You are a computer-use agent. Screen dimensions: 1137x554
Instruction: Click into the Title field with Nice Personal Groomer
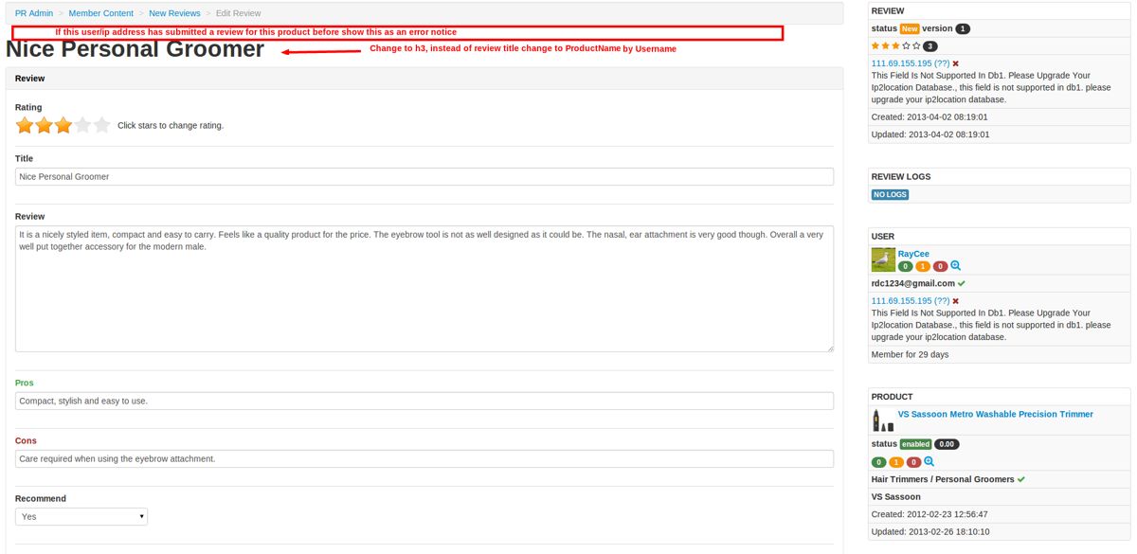click(x=424, y=176)
